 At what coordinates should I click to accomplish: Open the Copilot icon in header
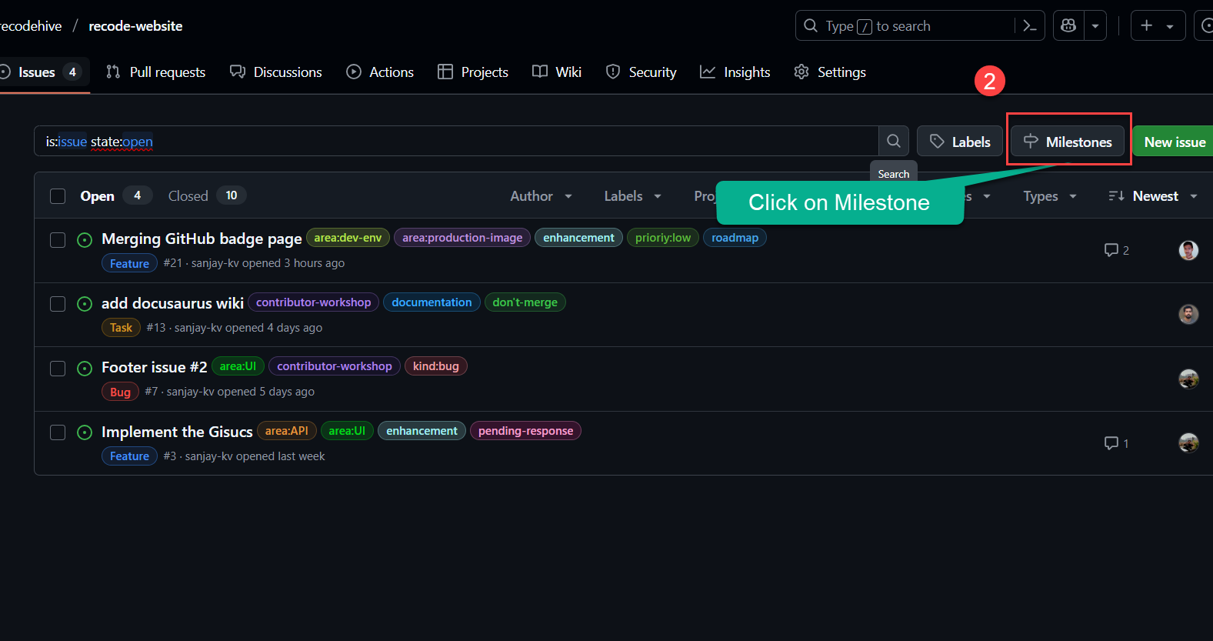(x=1068, y=26)
